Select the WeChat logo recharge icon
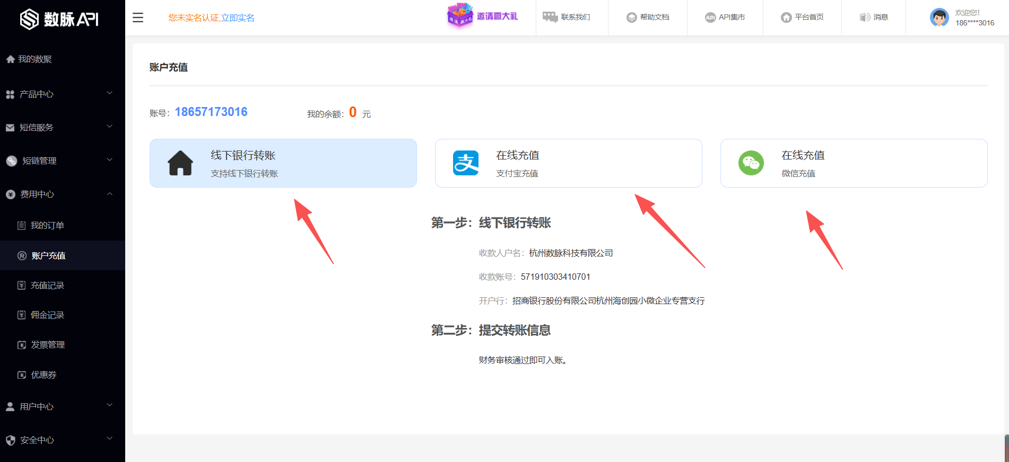1009x462 pixels. click(x=751, y=163)
